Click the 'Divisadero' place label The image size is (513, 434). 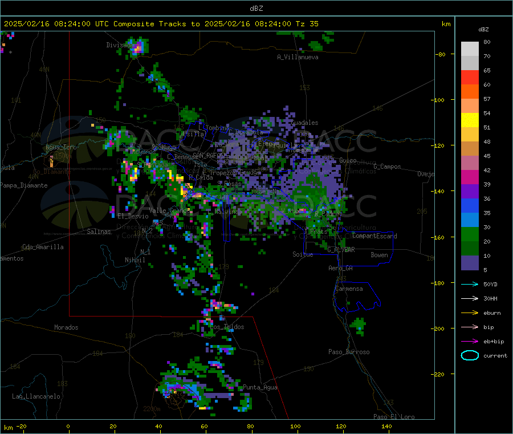(123, 45)
